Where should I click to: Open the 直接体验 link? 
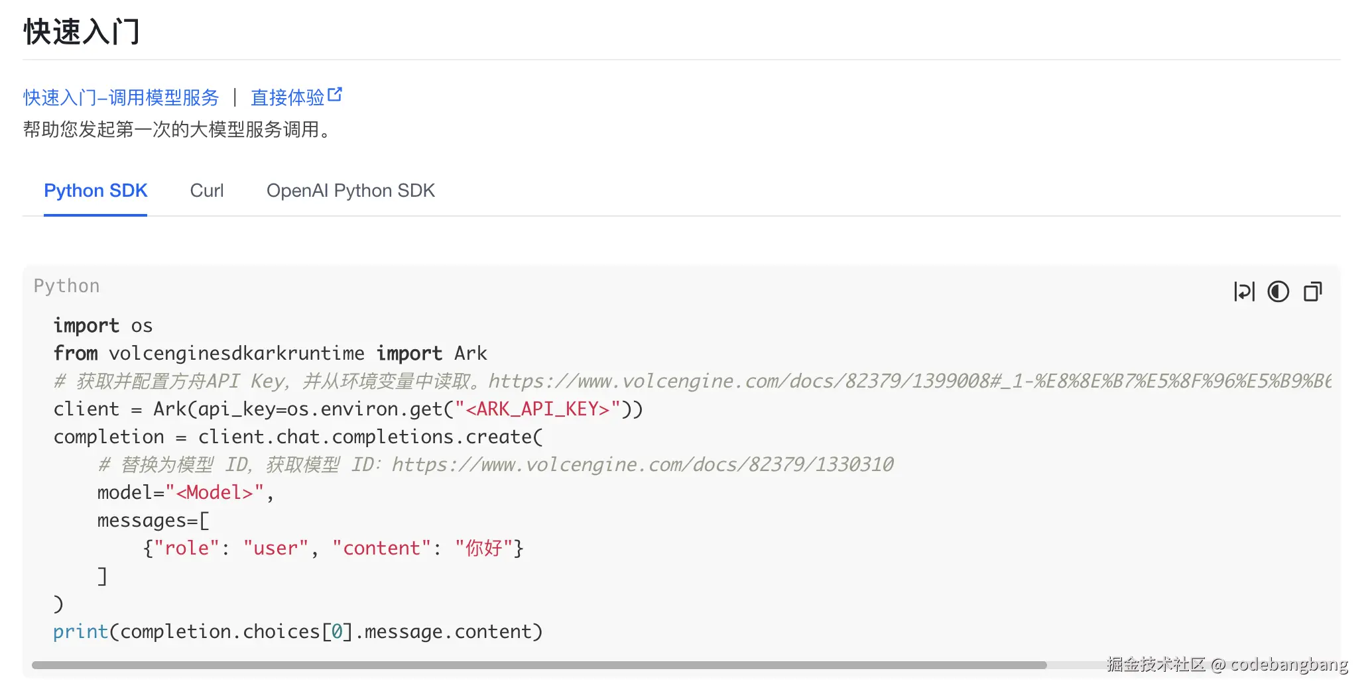point(288,97)
